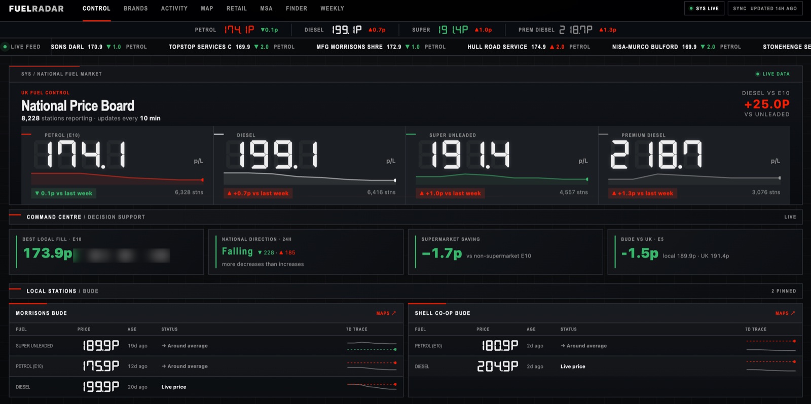Click the Petrol (E10) 174.1 price card
This screenshot has height=404, width=811.
(x=118, y=165)
